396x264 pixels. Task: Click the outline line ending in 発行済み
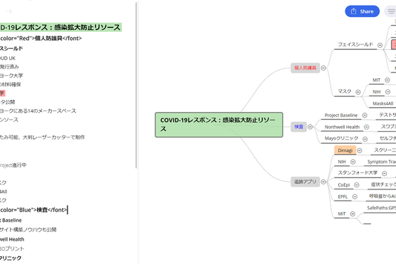coord(9,67)
